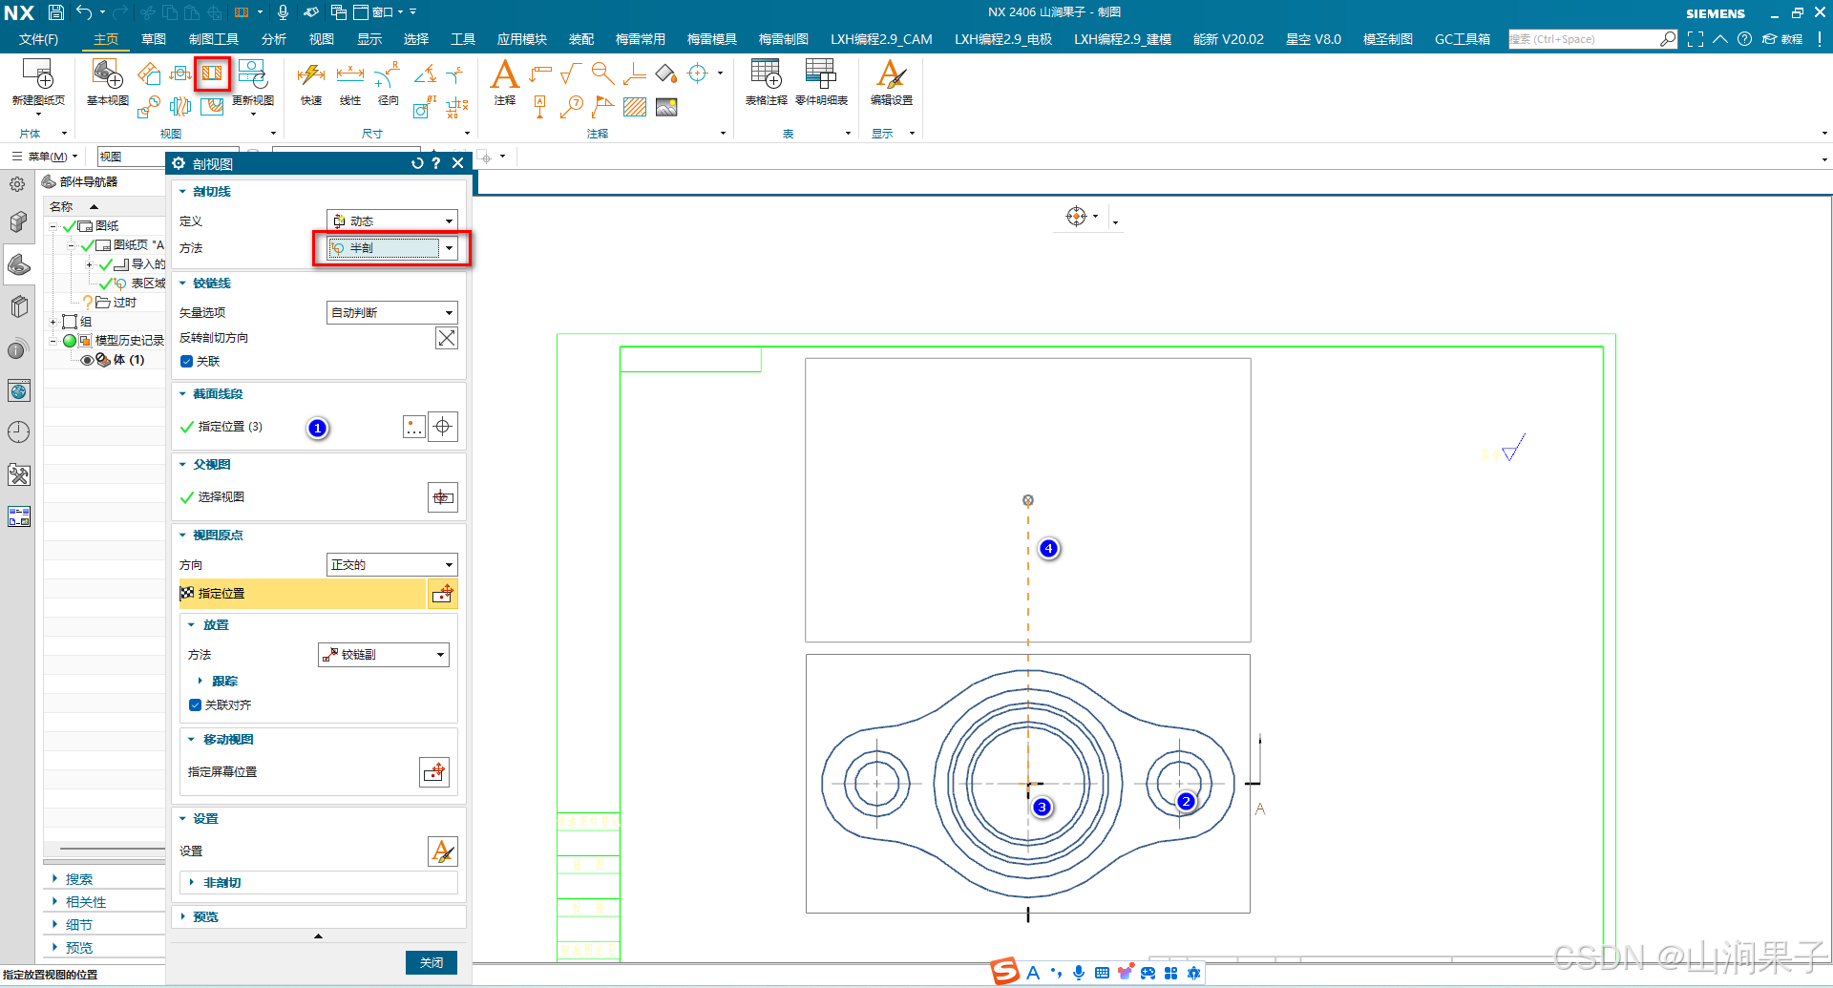
Task: Click the Radial dimension (径向) icon
Action: click(388, 74)
